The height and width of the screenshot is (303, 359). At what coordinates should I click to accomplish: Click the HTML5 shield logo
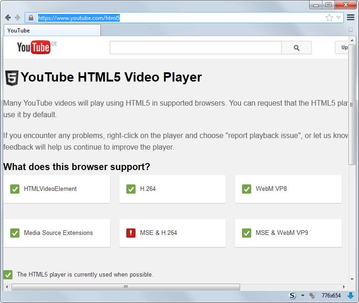12,78
